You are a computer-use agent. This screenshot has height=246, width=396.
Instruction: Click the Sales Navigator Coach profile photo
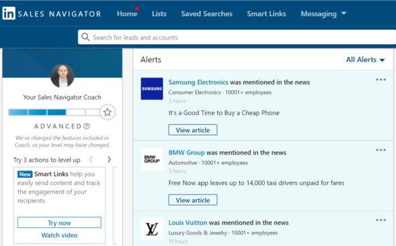click(62, 76)
